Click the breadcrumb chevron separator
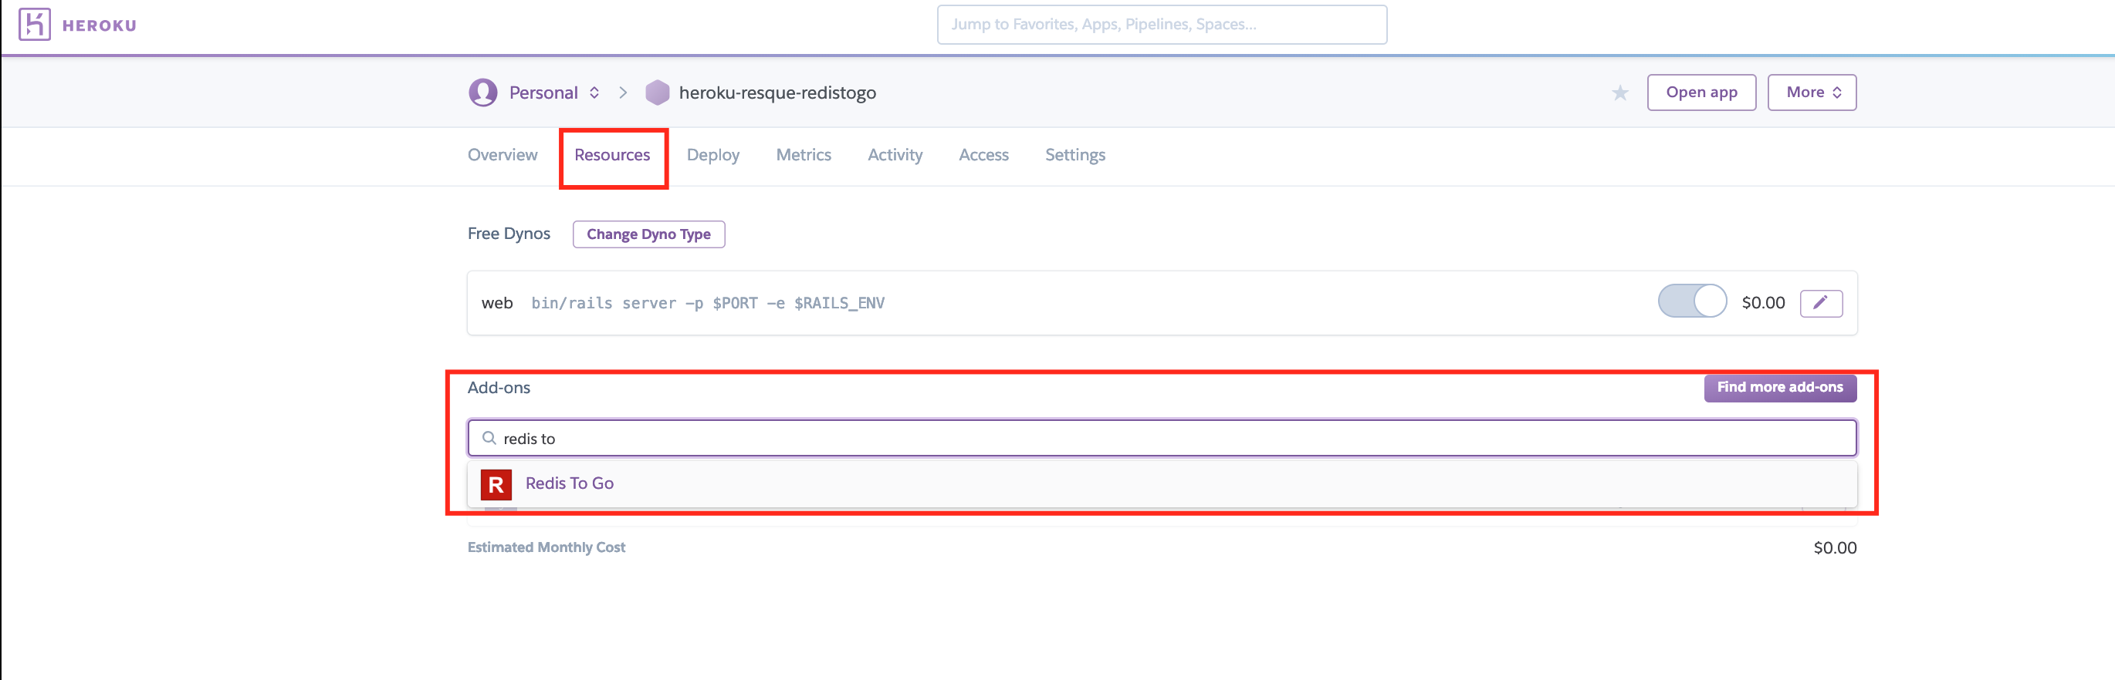This screenshot has width=2115, height=680. point(623,93)
